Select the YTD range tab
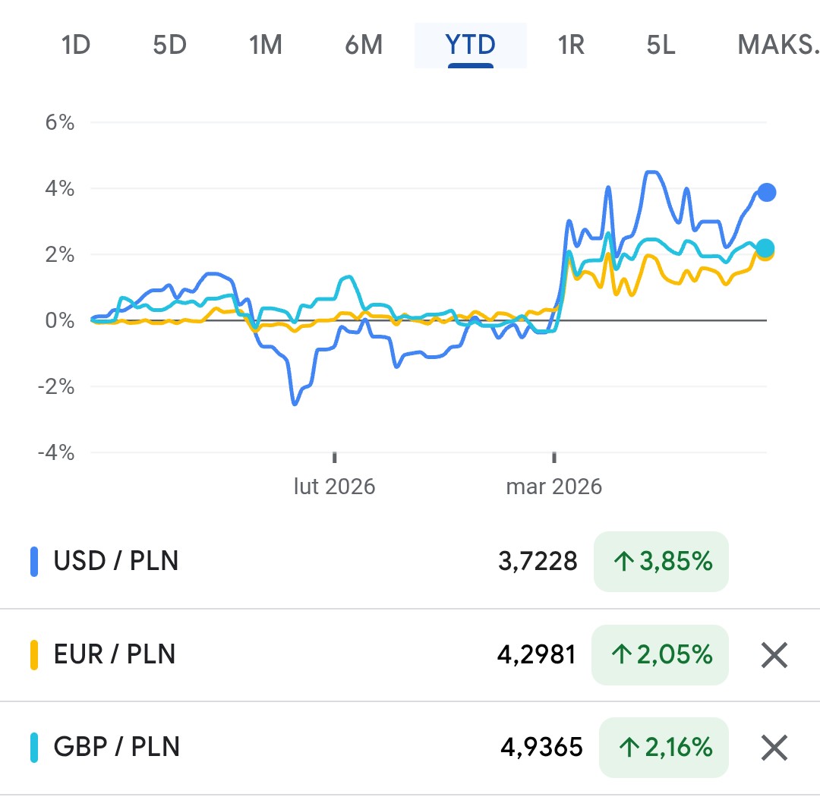Viewport: 820px width, 797px height. (x=470, y=46)
